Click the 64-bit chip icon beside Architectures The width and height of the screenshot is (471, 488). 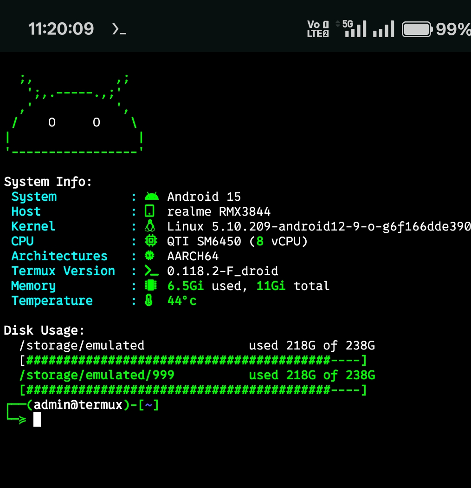point(150,256)
